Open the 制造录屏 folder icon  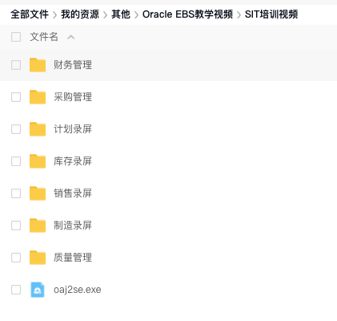pyautogui.click(x=38, y=226)
